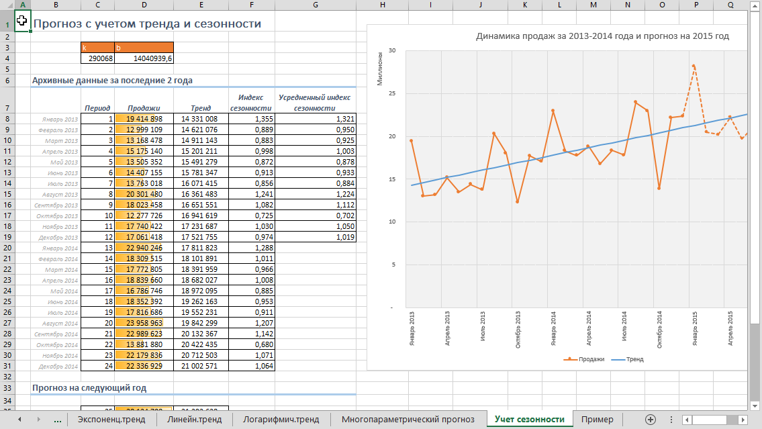Select the chart title text

(602, 36)
